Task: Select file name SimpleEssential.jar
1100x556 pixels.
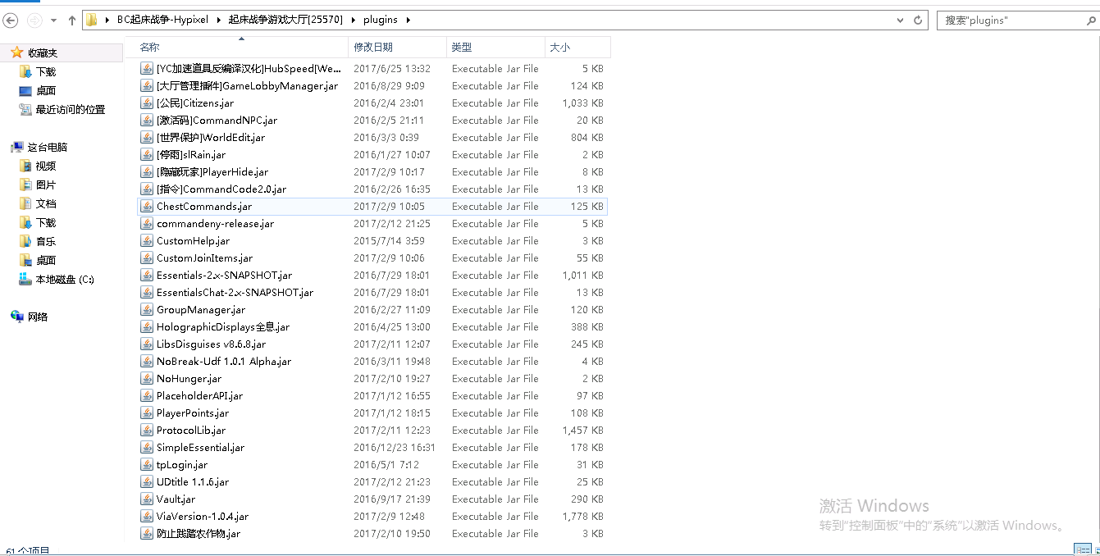Action: coord(200,448)
